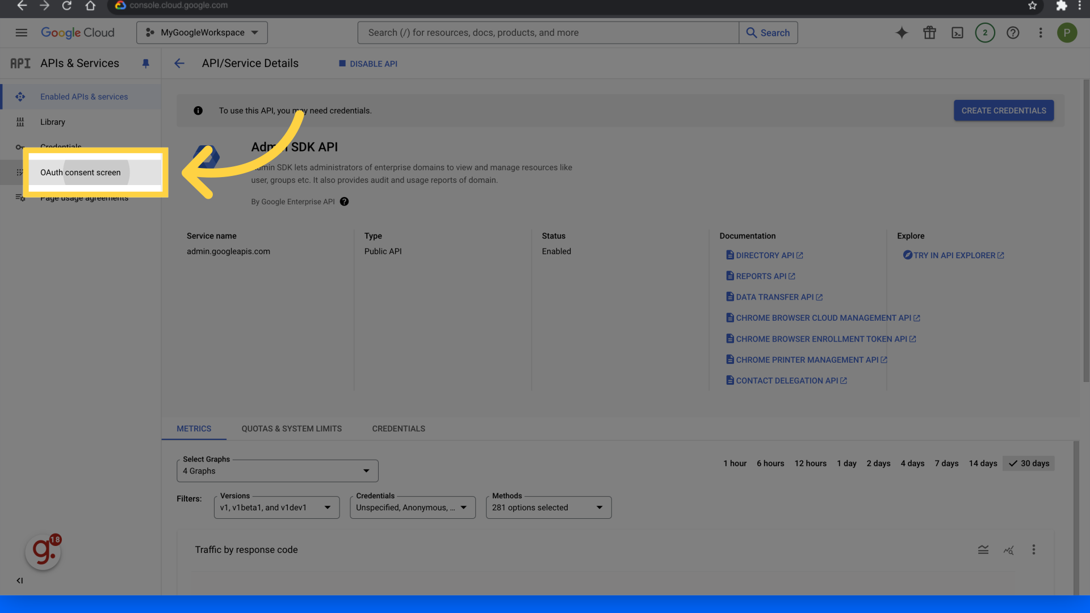Open the Traffic chart overflow menu icon
1090x613 pixels.
pos(1034,549)
